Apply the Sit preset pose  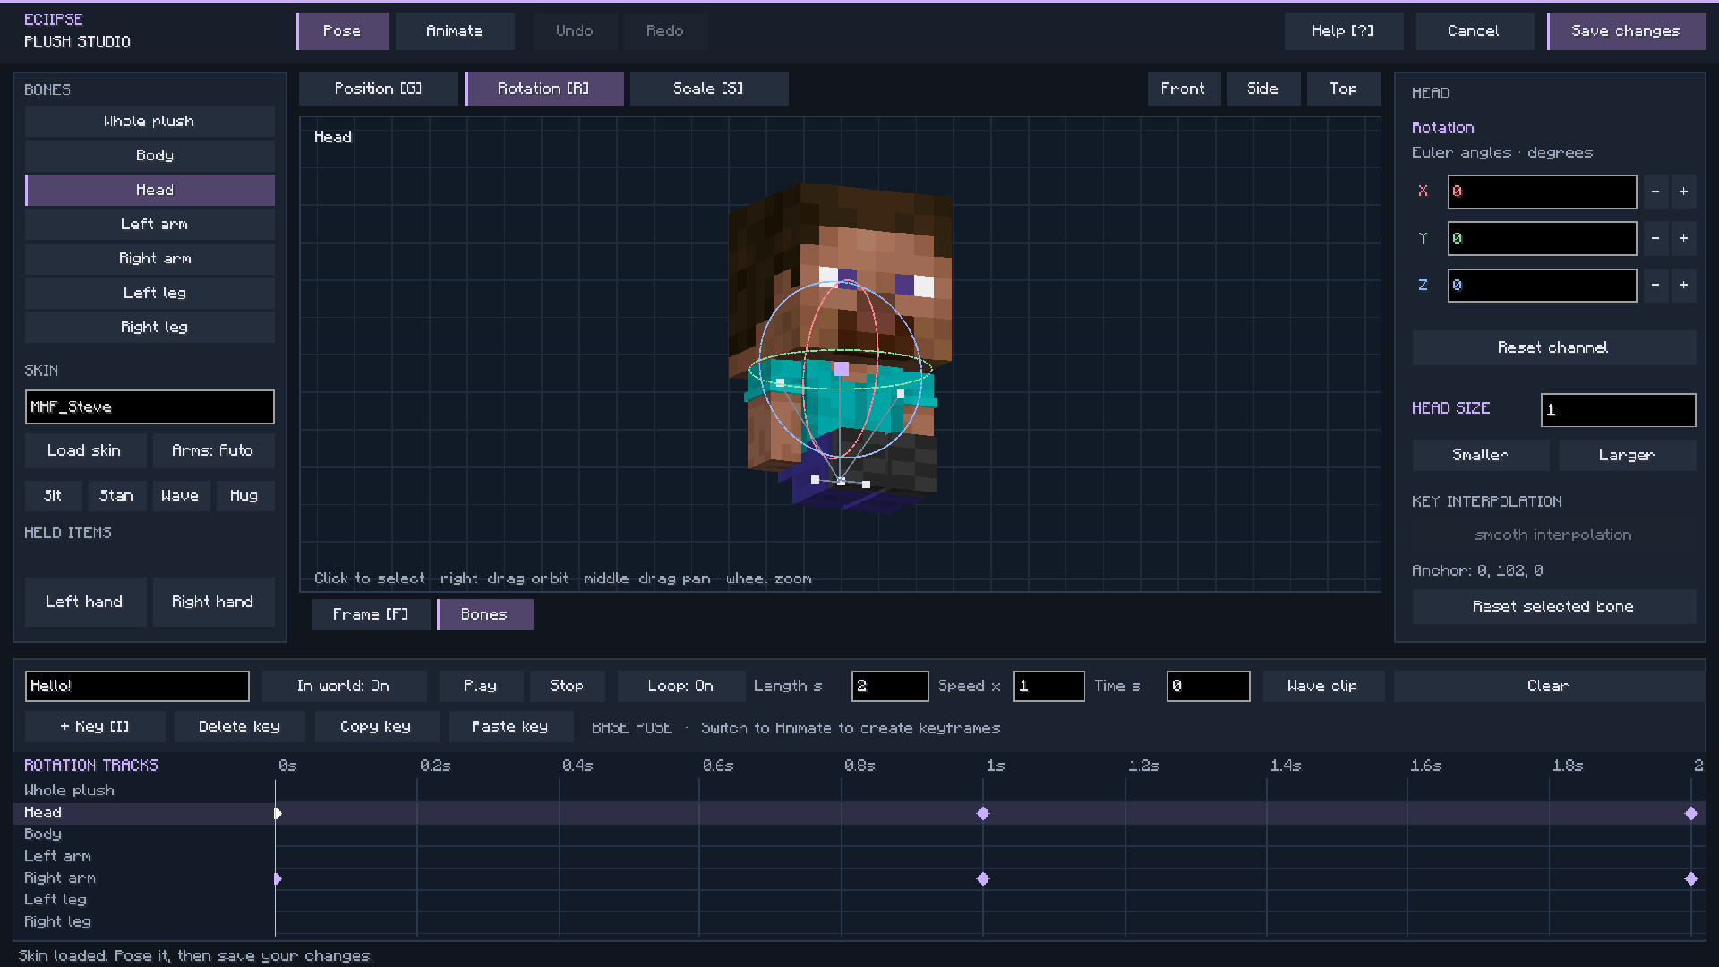(x=53, y=495)
